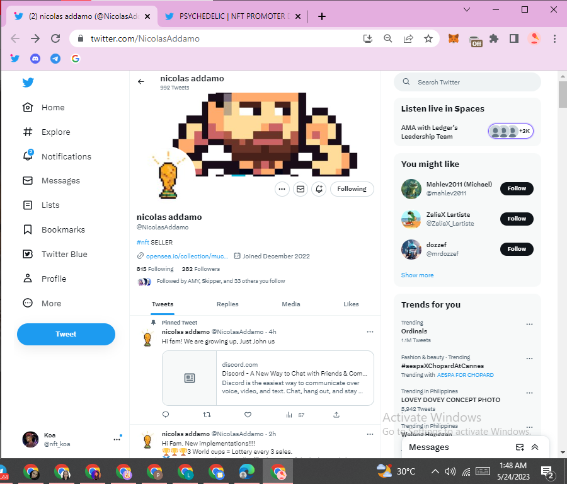Open the Home page from sidebar
The width and height of the screenshot is (567, 484).
pos(43,107)
